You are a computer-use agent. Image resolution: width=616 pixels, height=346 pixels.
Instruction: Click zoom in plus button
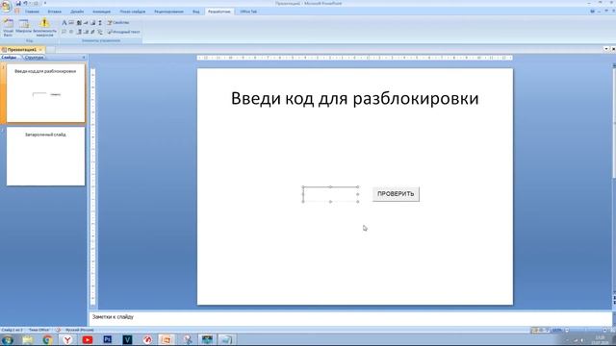(x=605, y=331)
